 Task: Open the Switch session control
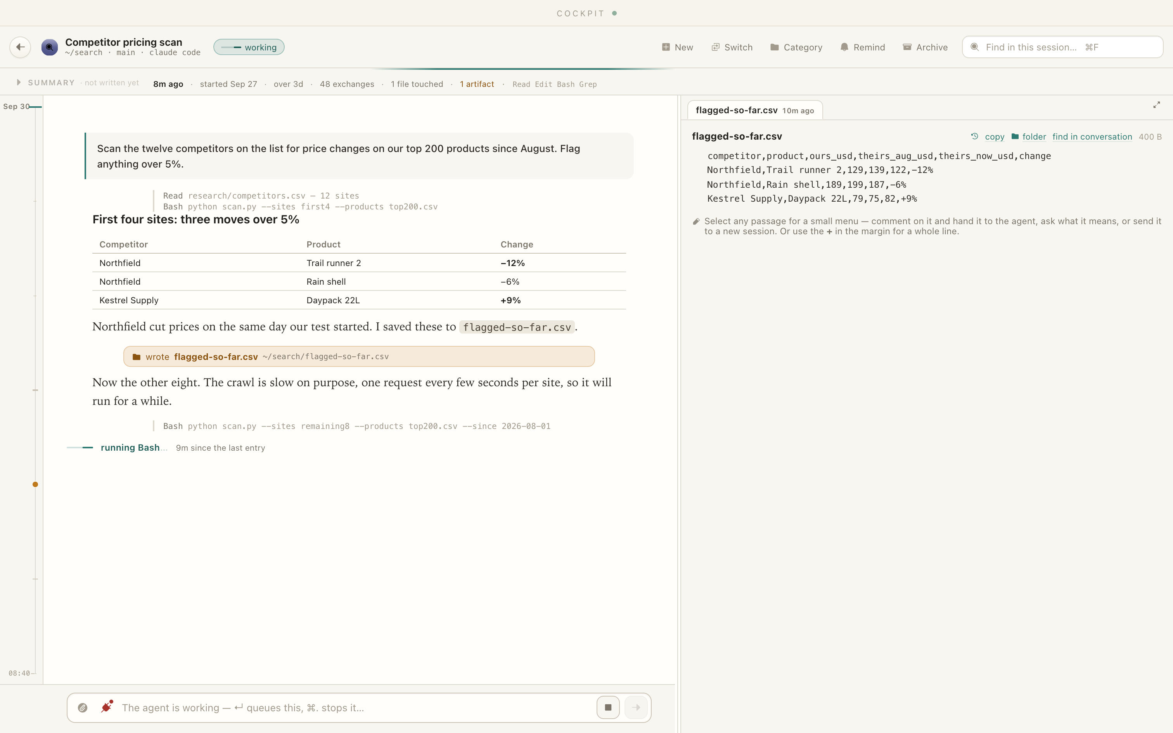tap(732, 47)
